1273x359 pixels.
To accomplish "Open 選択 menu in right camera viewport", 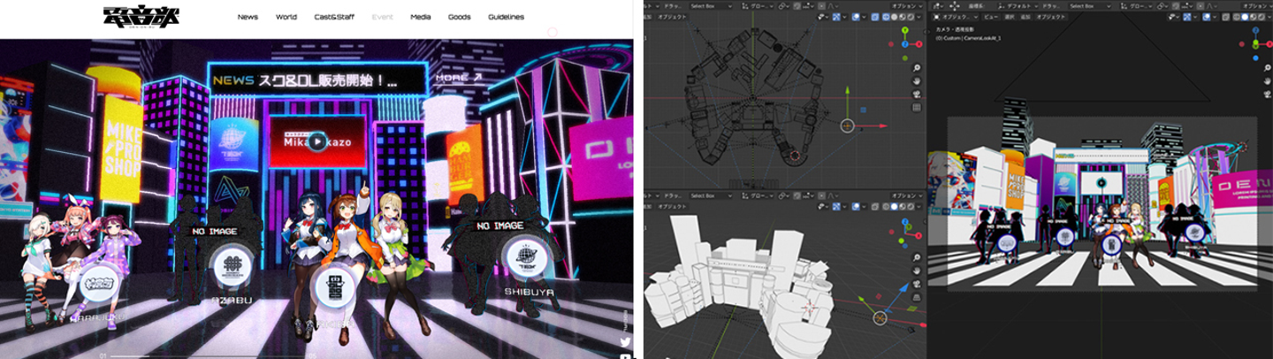I will (1010, 17).
